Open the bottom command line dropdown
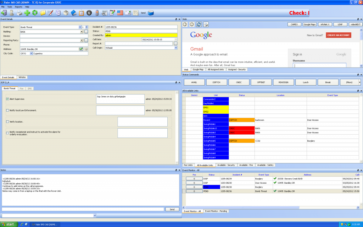363x227 pixels. [x=94, y=216]
